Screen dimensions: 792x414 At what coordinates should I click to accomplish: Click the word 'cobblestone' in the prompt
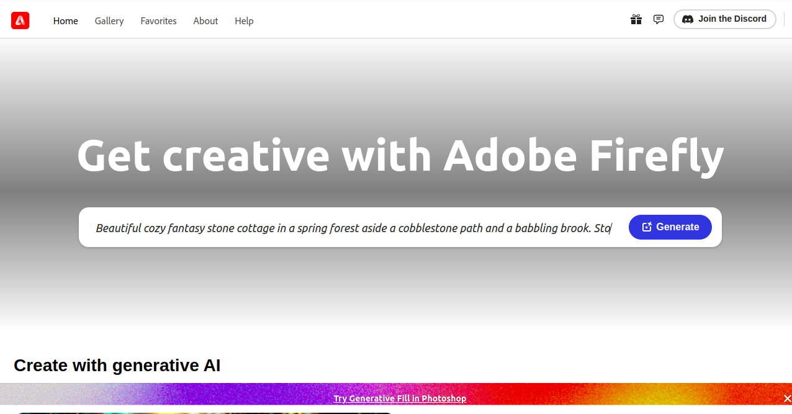tap(428, 228)
